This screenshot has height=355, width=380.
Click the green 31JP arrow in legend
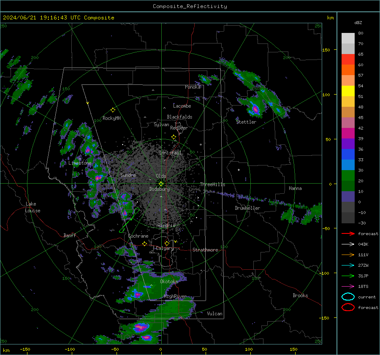click(x=348, y=276)
